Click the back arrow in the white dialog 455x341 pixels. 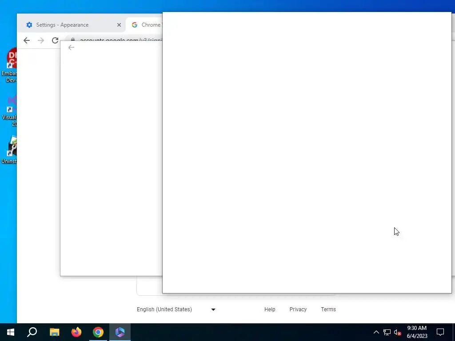point(72,48)
